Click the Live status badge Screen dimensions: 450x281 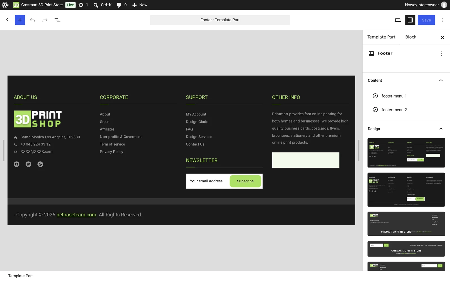pos(70,5)
